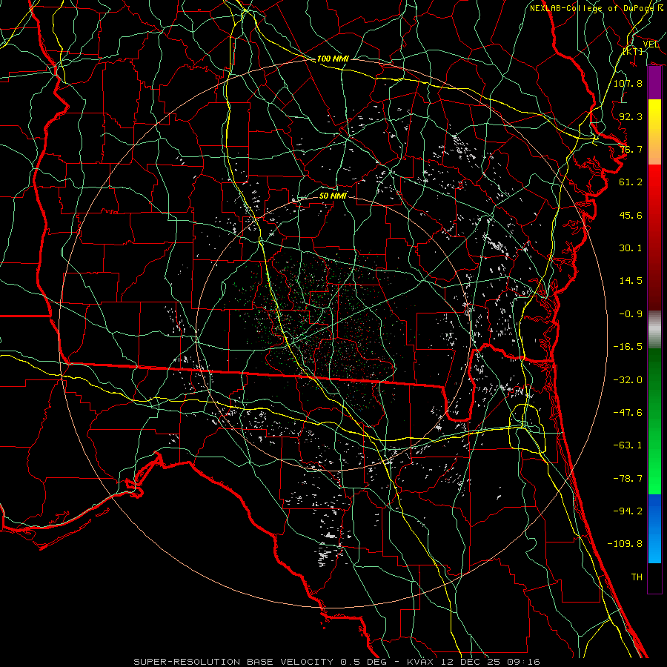Viewport: 667px width, 667px height.
Task: Click the yellow-orange segment of color bar
Action: [654, 132]
